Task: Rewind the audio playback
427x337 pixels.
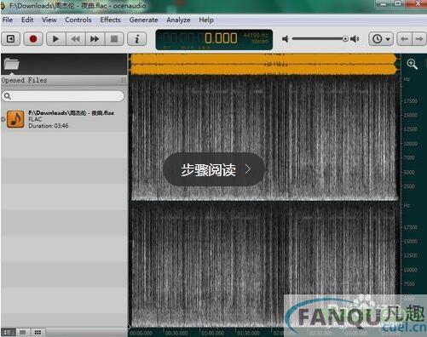Action: point(75,39)
